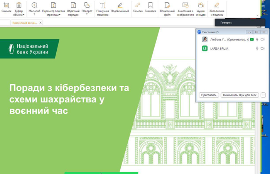
Task: Toggle LARISA BRUJA's camera icon
Action: 263,49
